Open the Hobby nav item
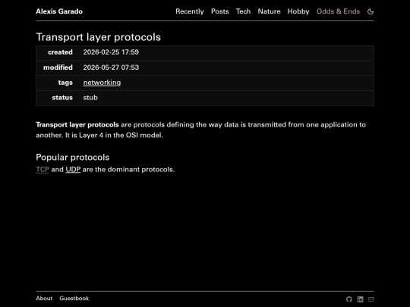 pos(298,11)
